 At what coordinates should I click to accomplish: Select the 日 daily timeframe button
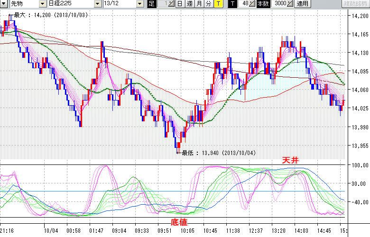(x=180, y=4)
